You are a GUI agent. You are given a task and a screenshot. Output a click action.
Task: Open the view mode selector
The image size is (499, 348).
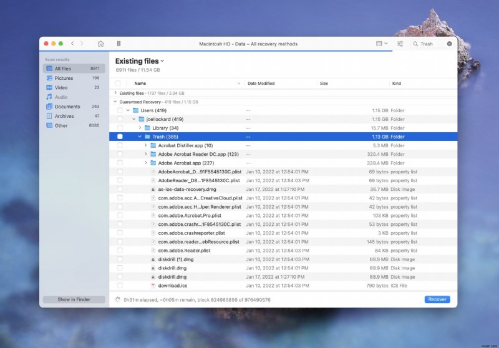(382, 44)
